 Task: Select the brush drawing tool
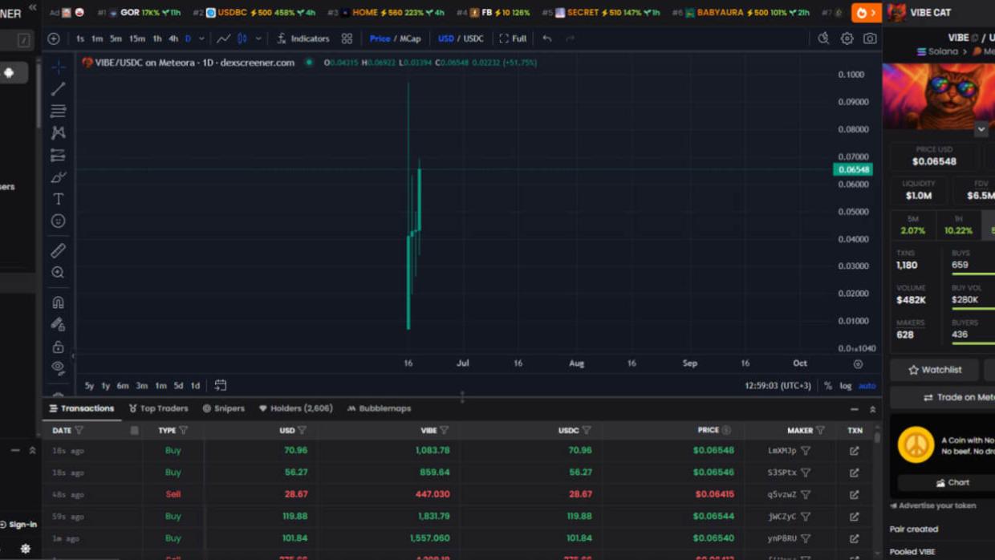(58, 177)
